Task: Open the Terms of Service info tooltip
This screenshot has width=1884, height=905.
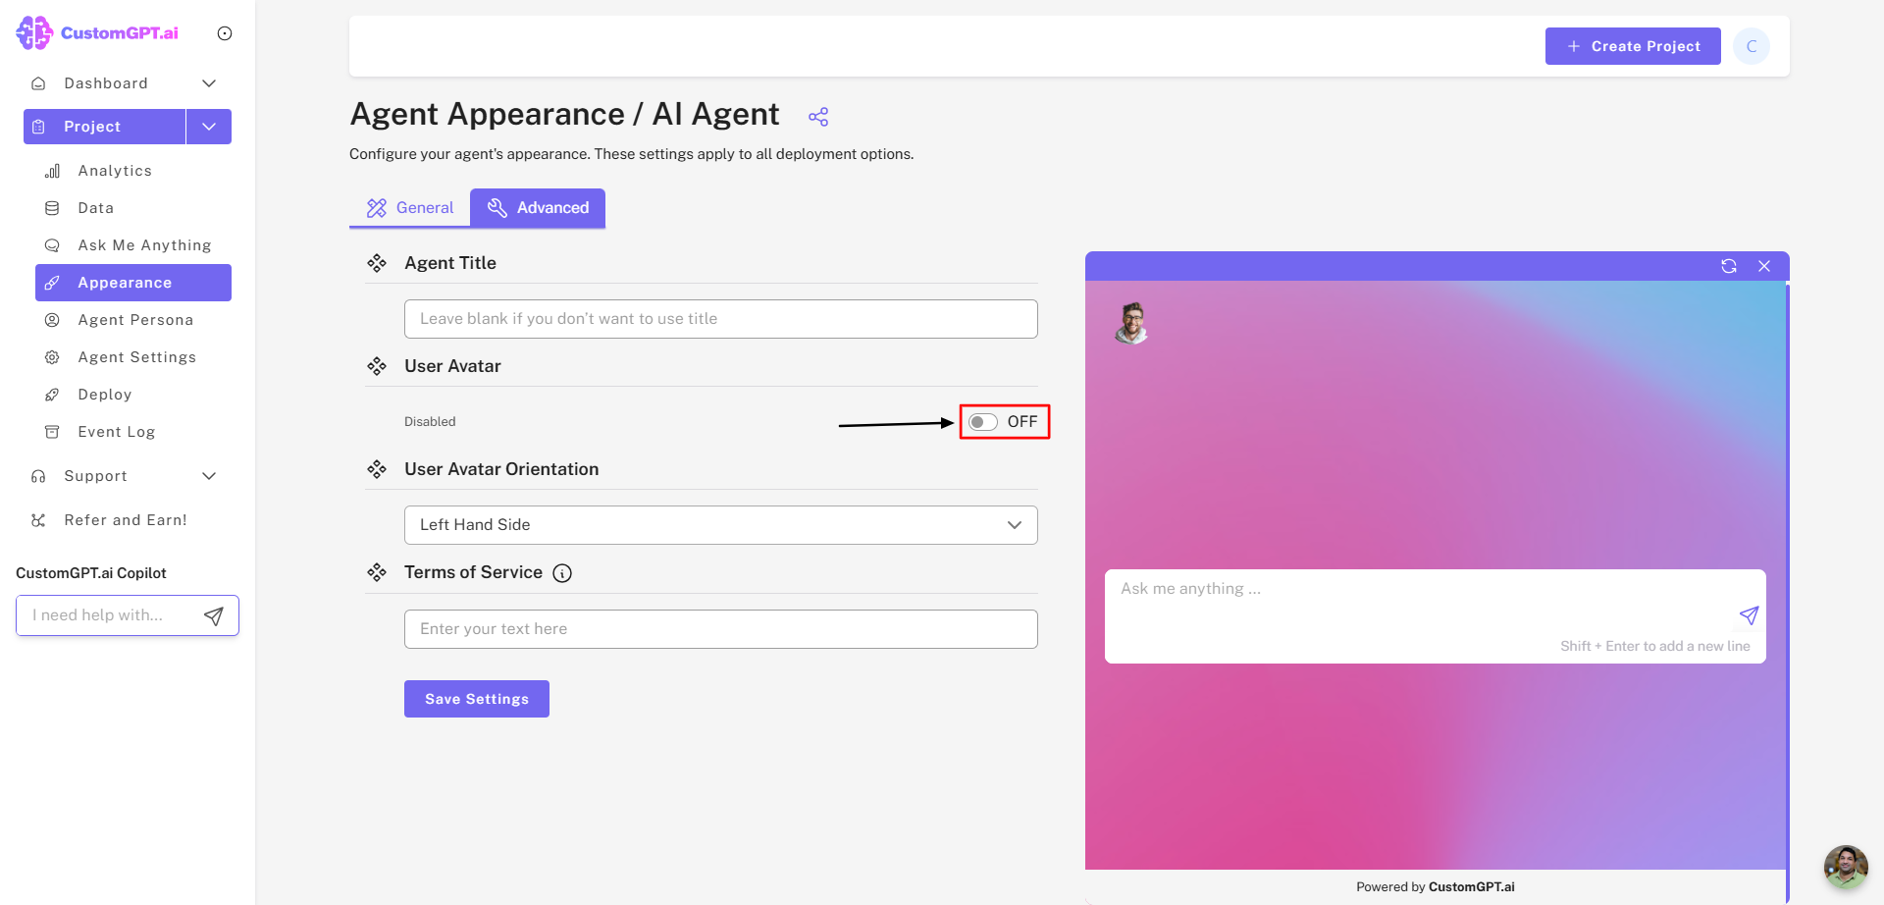Action: click(x=562, y=573)
